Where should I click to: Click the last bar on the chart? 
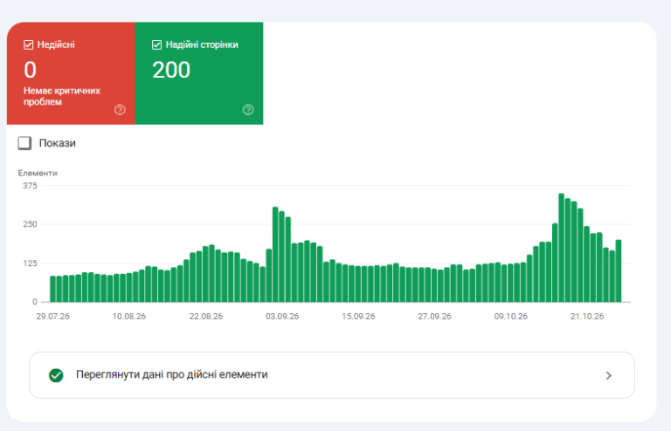[619, 270]
